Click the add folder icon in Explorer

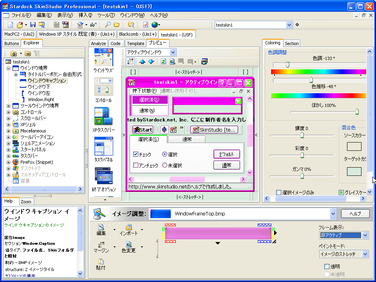[x=14, y=53]
